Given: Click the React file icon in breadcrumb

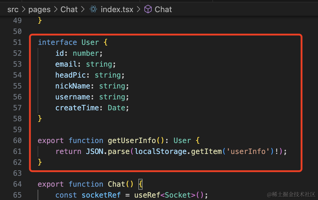Looking at the screenshot, I should (93, 9).
